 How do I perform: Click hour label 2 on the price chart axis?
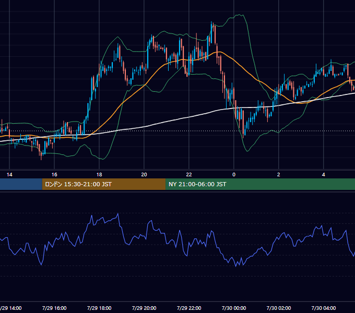(x=279, y=175)
